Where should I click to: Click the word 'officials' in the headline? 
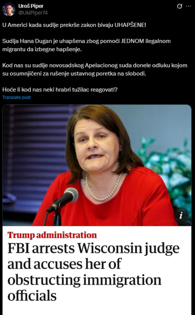(x=32, y=296)
